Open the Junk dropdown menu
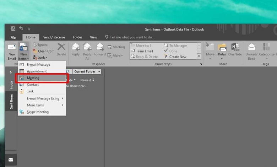277x167 pixels. pyautogui.click(x=40, y=58)
